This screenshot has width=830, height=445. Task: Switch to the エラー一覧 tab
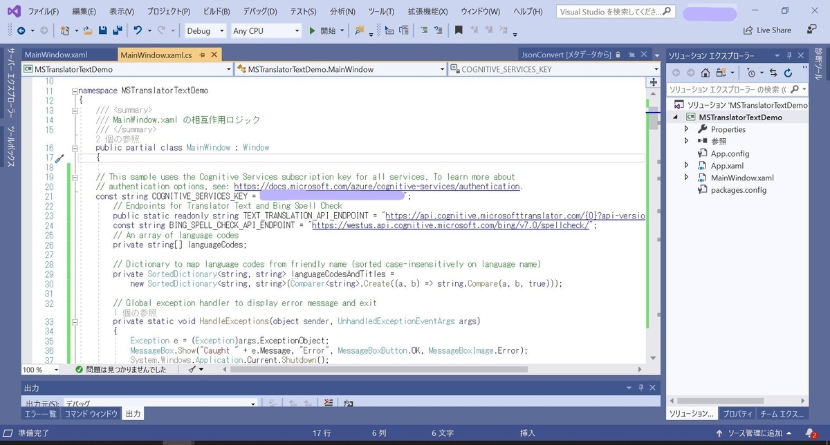(x=40, y=414)
